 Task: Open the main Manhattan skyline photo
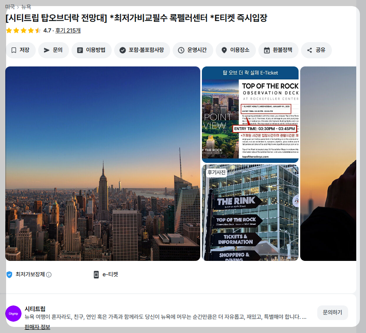[x=103, y=164]
